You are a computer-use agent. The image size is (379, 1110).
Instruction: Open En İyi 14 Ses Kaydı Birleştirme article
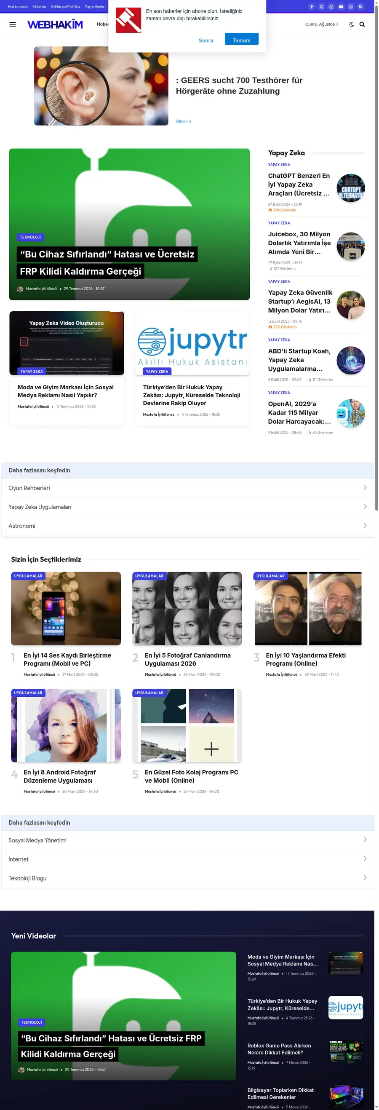pyautogui.click(x=67, y=659)
